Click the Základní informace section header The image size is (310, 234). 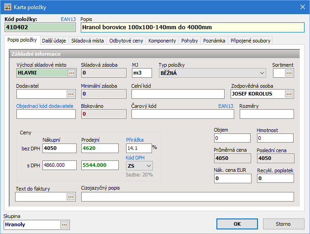[x=155, y=54]
